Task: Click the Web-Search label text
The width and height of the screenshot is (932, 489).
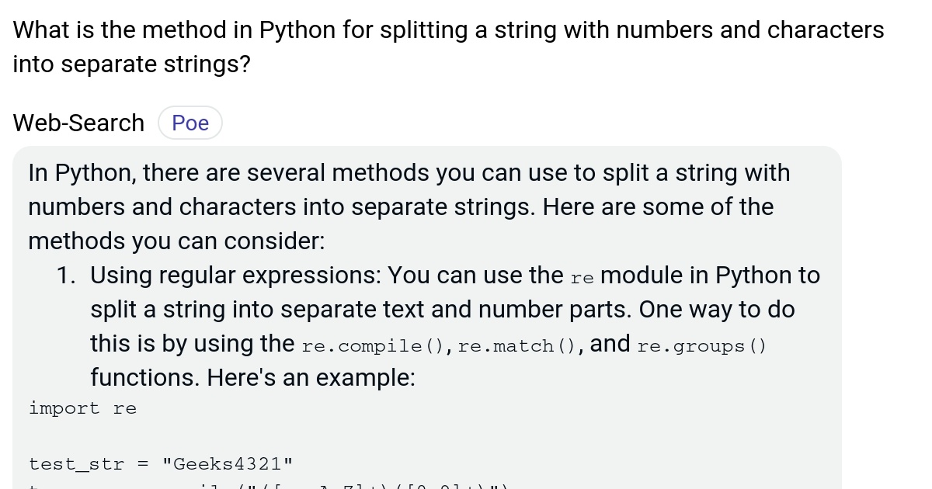Action: point(78,122)
